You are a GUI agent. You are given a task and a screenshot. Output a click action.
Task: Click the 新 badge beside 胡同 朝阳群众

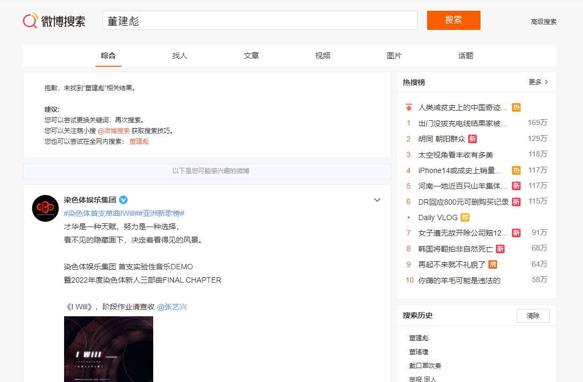click(x=472, y=139)
